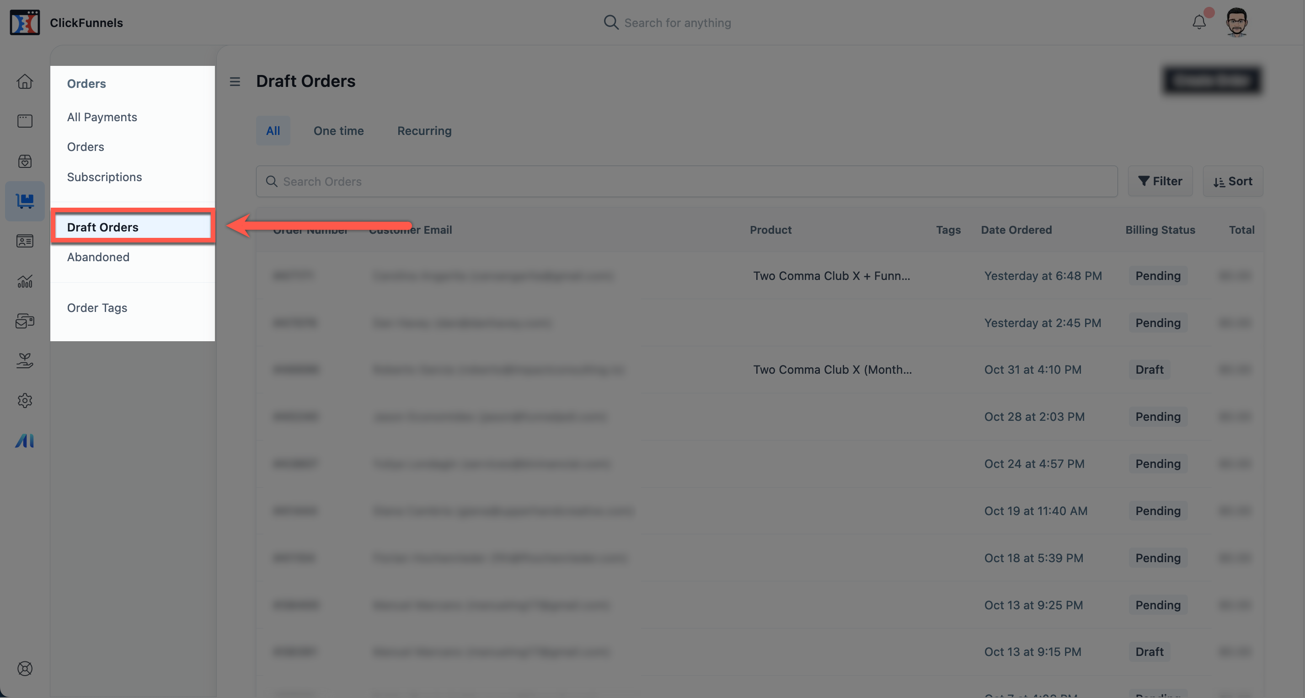Click the Filter button

(x=1160, y=181)
